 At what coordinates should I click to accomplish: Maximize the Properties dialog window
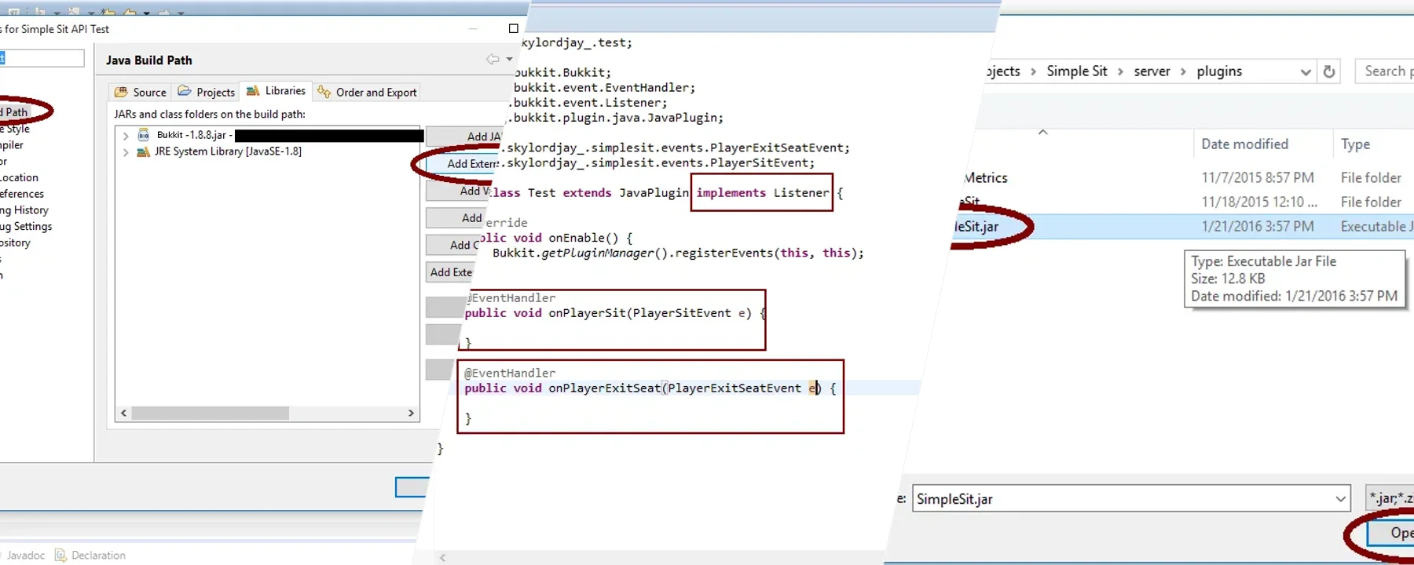pos(514,28)
